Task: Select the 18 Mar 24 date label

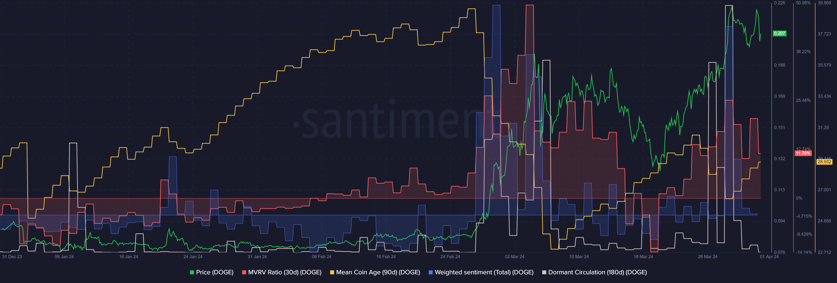Action: pyautogui.click(x=643, y=257)
